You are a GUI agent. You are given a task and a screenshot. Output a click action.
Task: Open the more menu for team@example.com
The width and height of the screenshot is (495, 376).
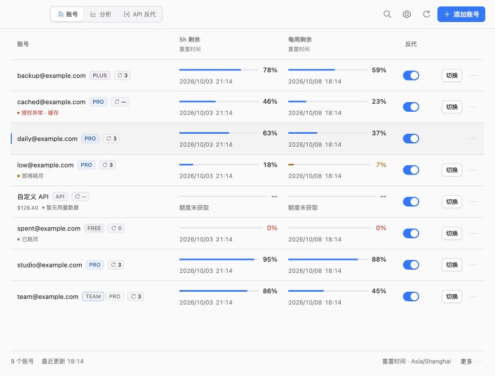click(x=472, y=297)
